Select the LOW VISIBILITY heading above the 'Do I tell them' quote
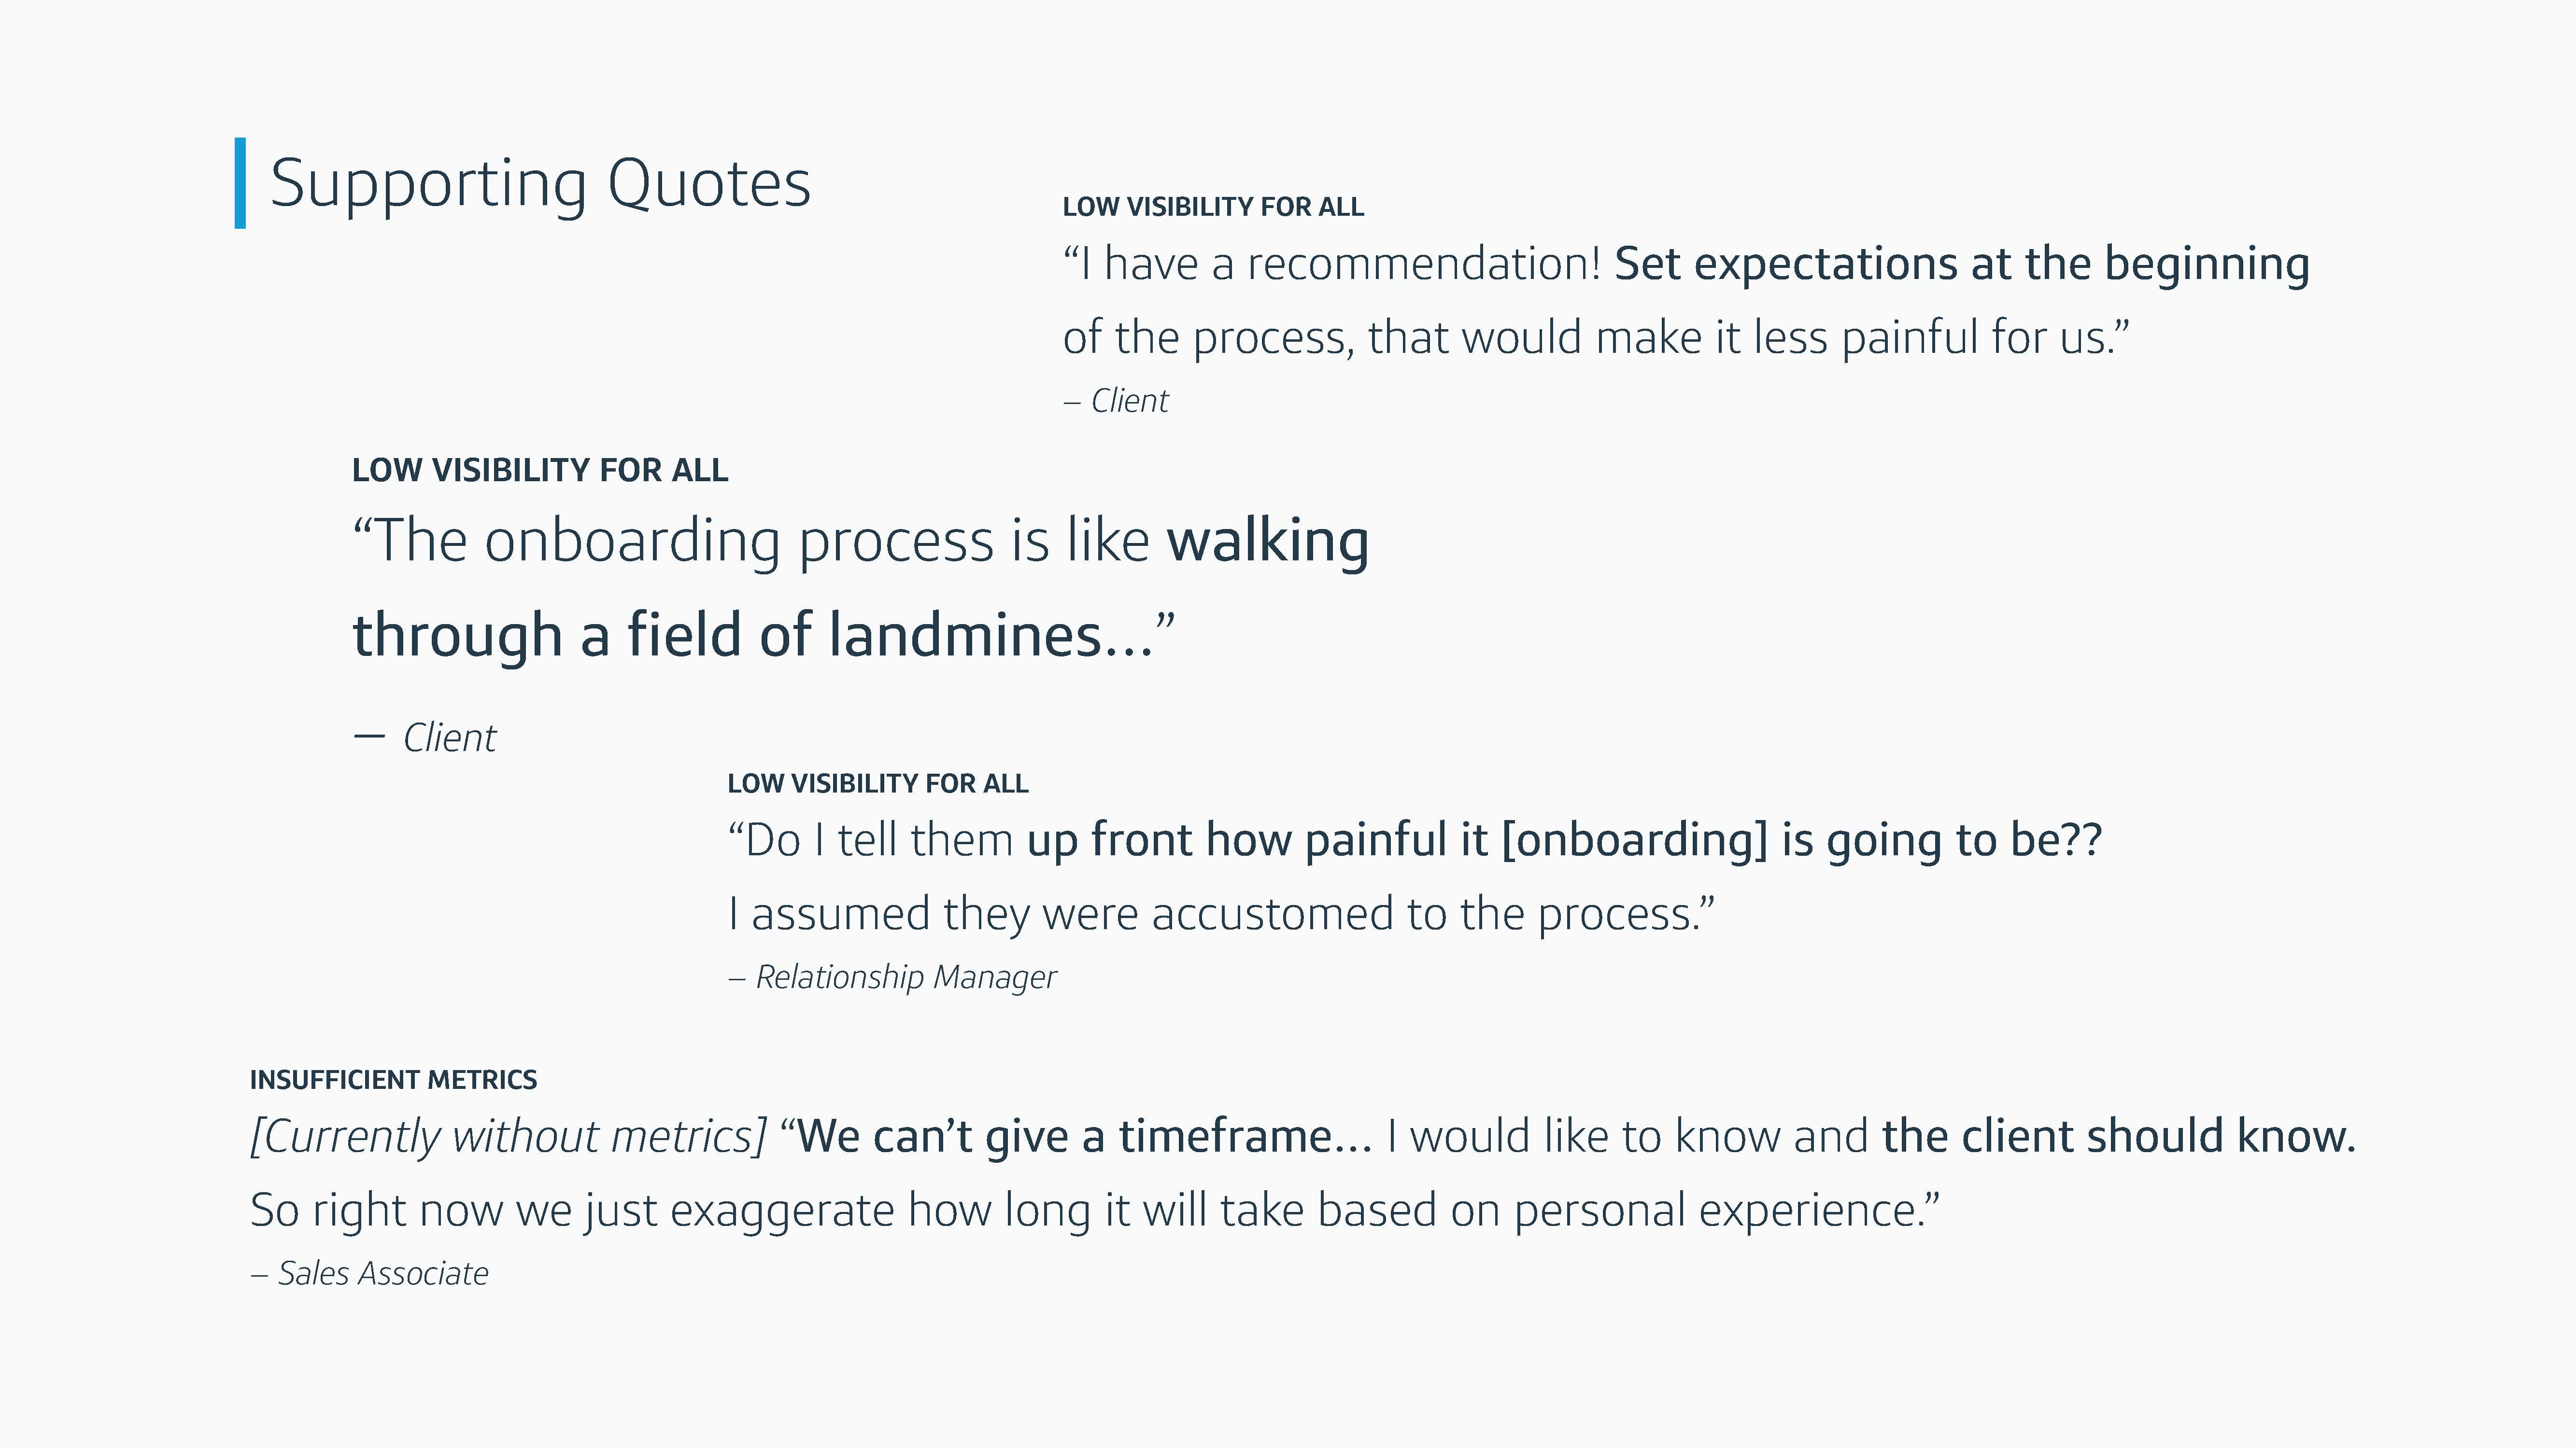 coord(877,783)
